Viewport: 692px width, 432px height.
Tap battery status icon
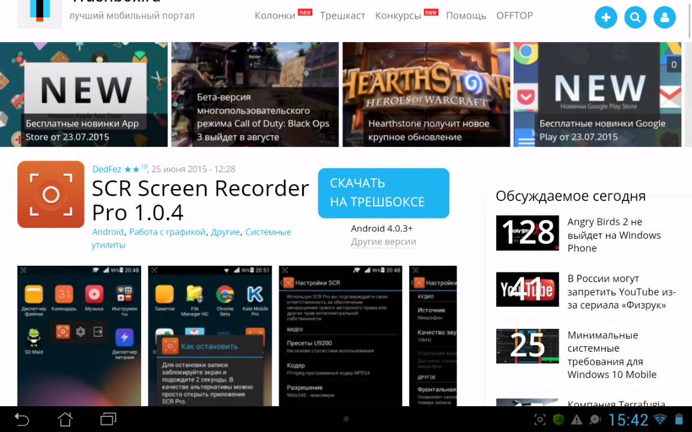(679, 419)
